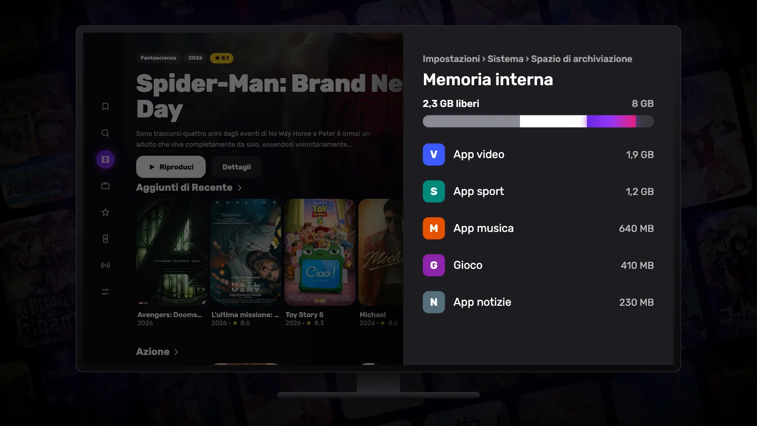Screen dimensions: 757x426
Task: Click the '1,2 GB' size value
Action: click(x=640, y=192)
